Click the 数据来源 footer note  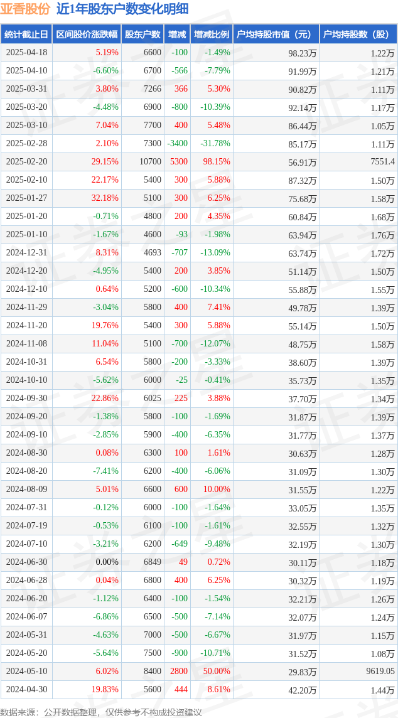pos(101,712)
